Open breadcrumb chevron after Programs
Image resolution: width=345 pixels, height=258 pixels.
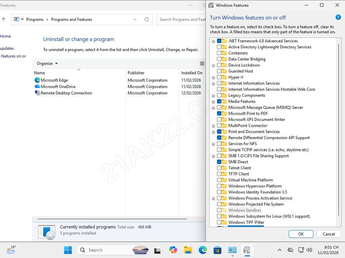(47, 19)
